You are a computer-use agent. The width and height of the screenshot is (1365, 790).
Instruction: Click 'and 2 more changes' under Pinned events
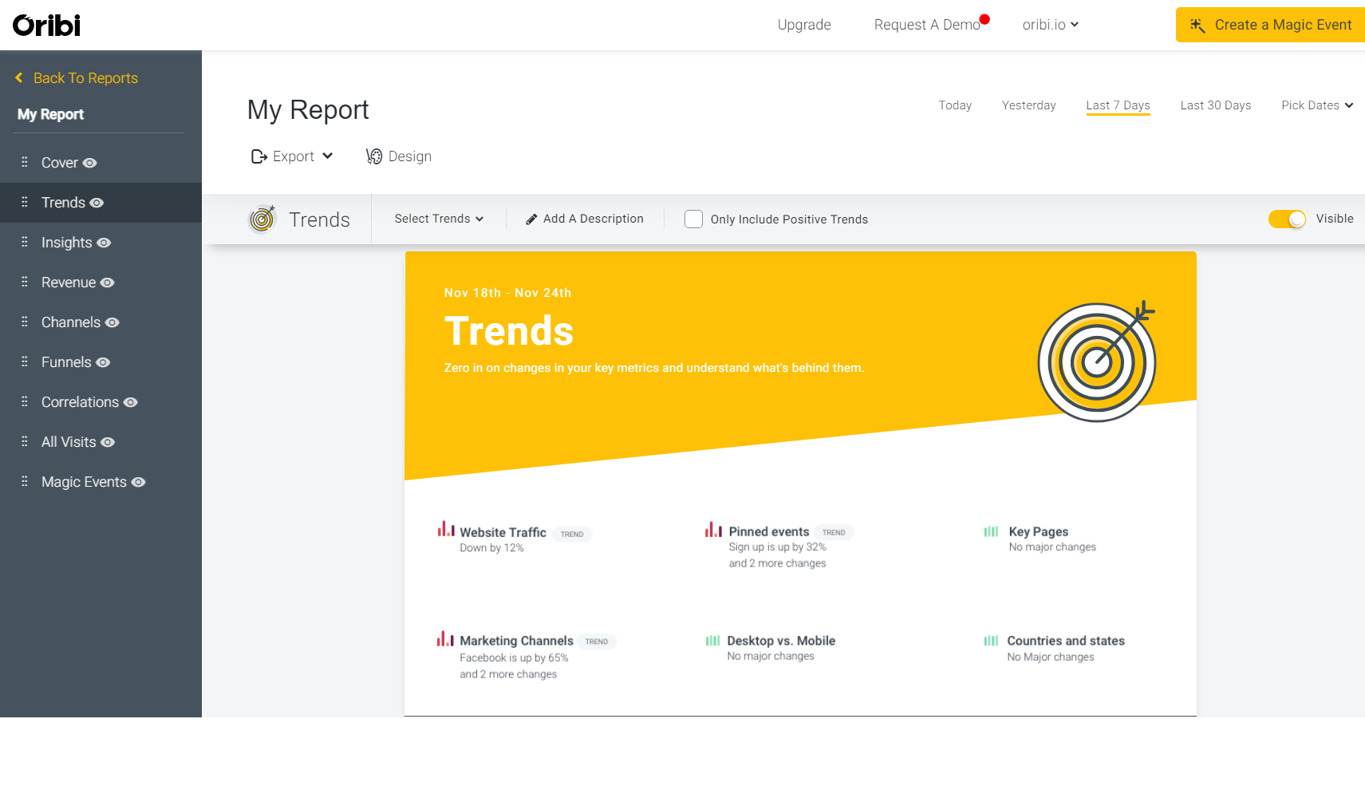point(777,563)
